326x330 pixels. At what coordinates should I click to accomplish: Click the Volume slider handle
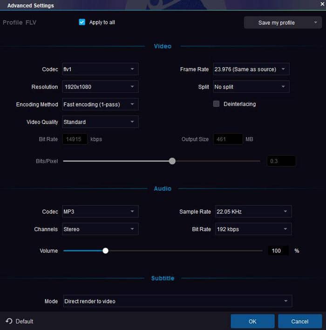coord(106,251)
